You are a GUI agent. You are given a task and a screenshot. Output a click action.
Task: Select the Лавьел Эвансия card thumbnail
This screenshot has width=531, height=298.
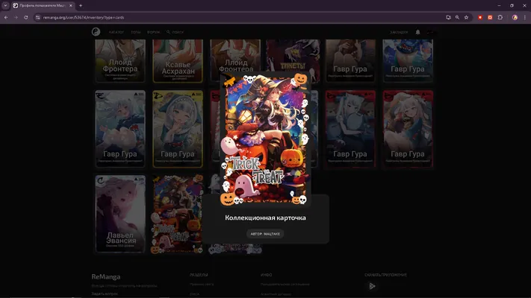click(120, 214)
